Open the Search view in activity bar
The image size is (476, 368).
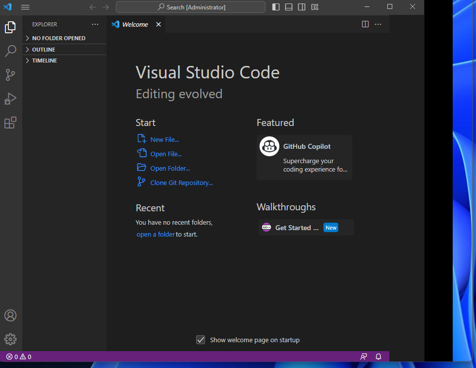(10, 51)
